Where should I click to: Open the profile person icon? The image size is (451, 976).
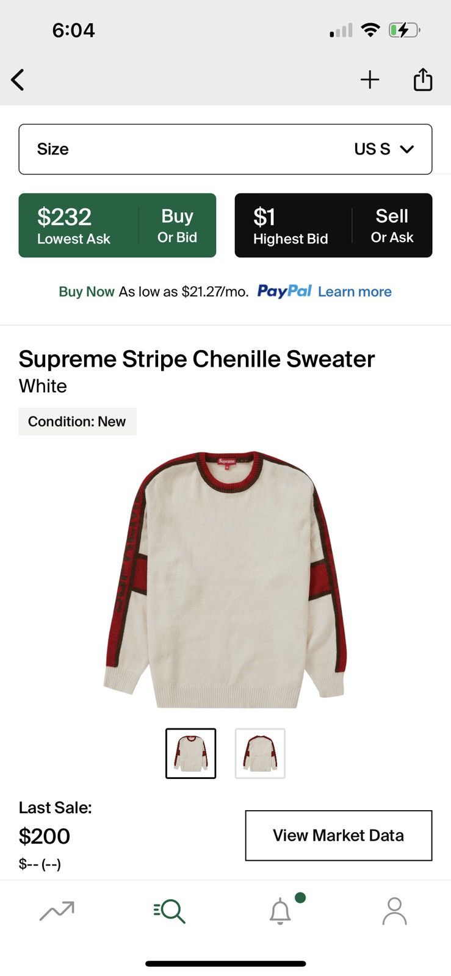[x=394, y=911]
